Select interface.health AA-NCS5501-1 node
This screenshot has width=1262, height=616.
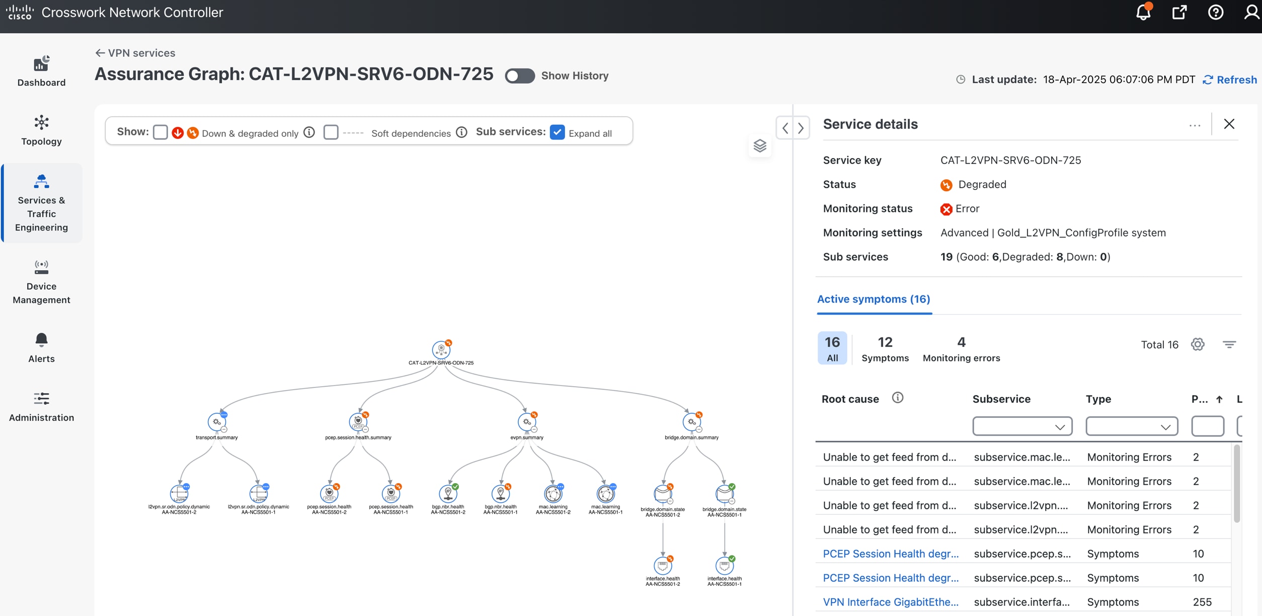[x=724, y=566]
